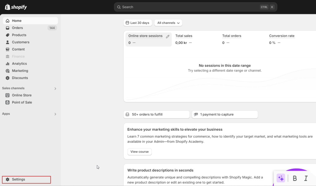Click the Apps heading
316x186 pixels.
6,114
